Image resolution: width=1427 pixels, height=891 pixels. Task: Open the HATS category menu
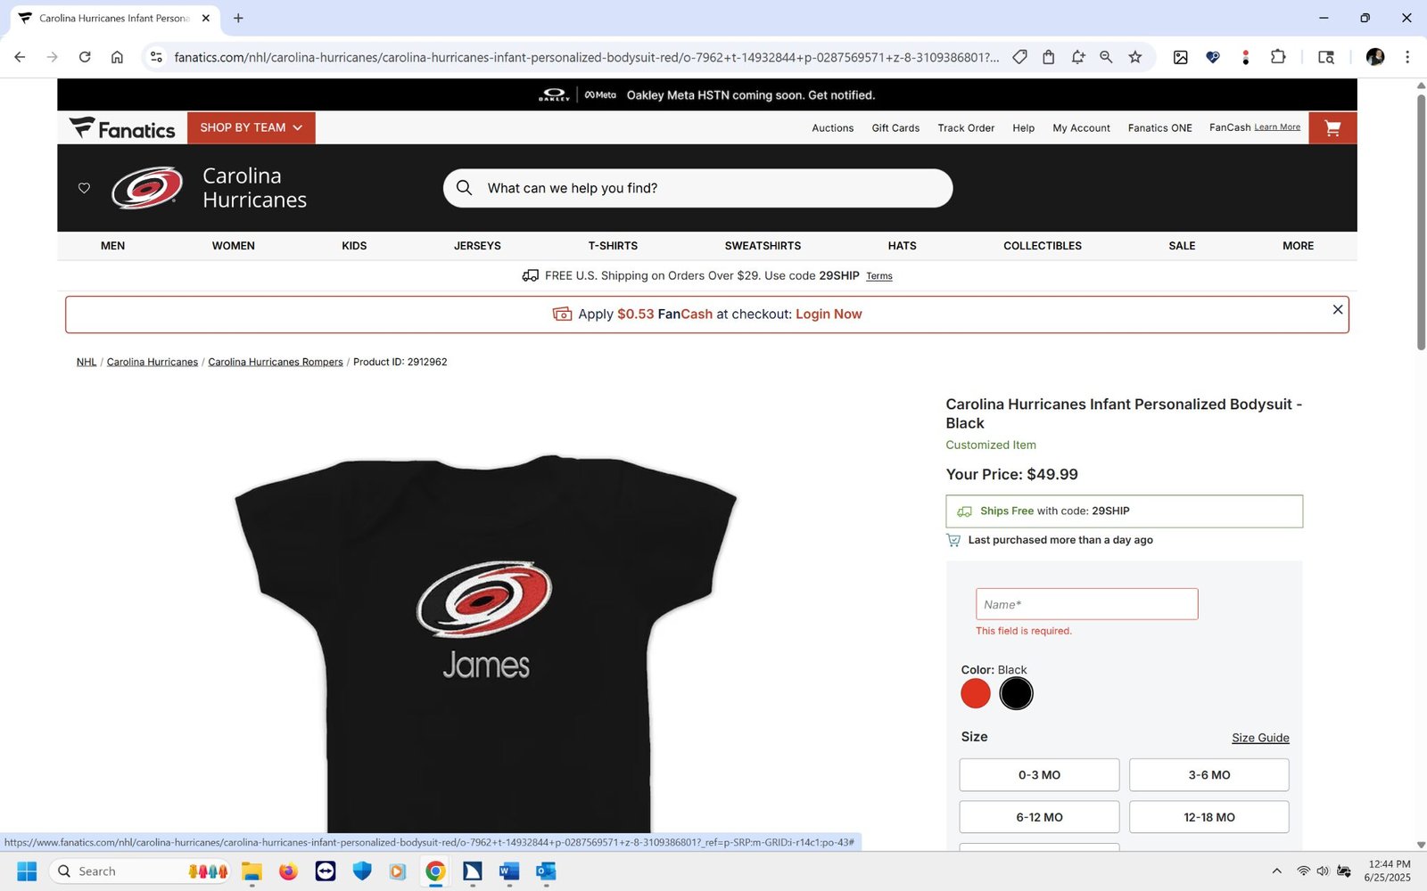902,246
